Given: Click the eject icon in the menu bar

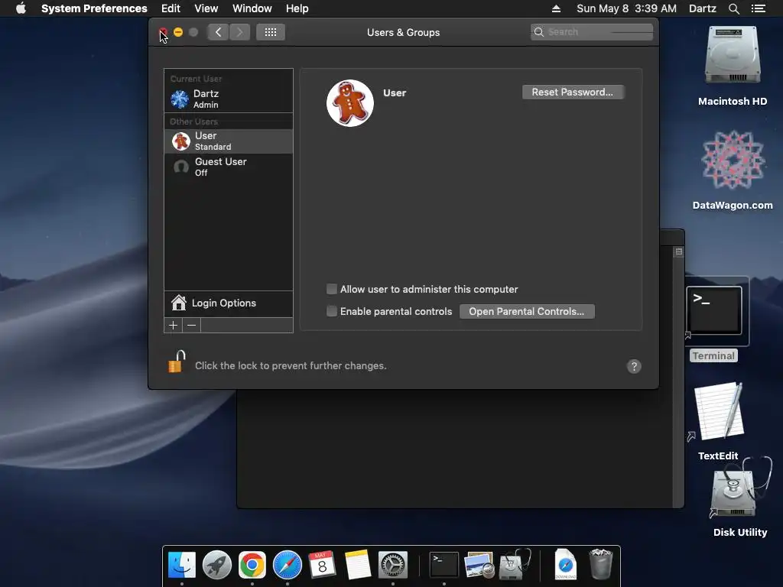Looking at the screenshot, I should point(557,8).
